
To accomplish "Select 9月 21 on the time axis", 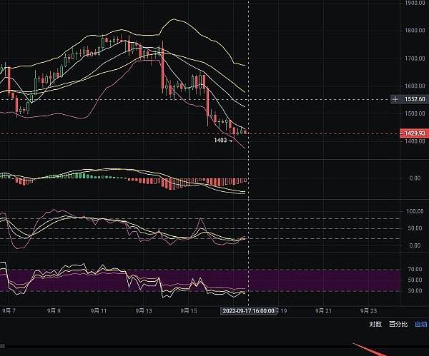I will click(324, 311).
